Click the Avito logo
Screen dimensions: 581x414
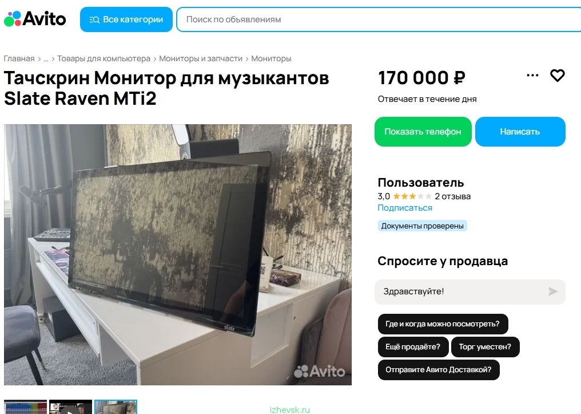[x=35, y=19]
